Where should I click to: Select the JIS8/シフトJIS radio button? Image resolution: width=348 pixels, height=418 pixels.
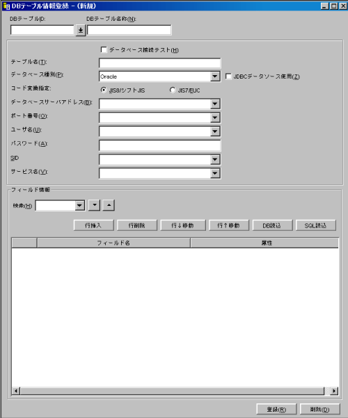tap(104, 90)
